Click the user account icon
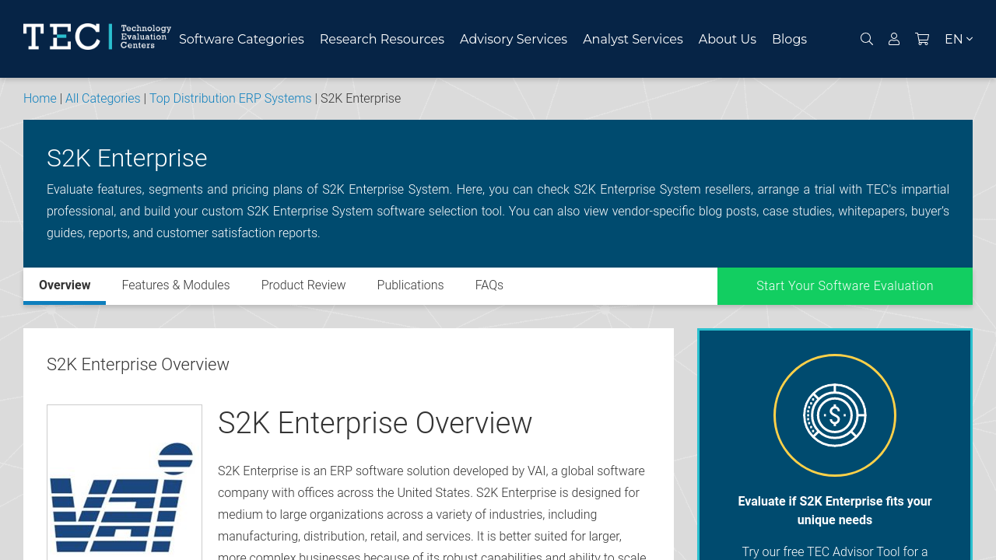The height and width of the screenshot is (560, 996). click(894, 39)
